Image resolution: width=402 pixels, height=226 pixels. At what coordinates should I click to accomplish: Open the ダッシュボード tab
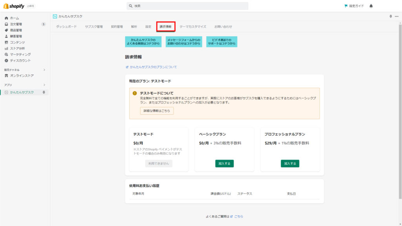[x=66, y=27]
